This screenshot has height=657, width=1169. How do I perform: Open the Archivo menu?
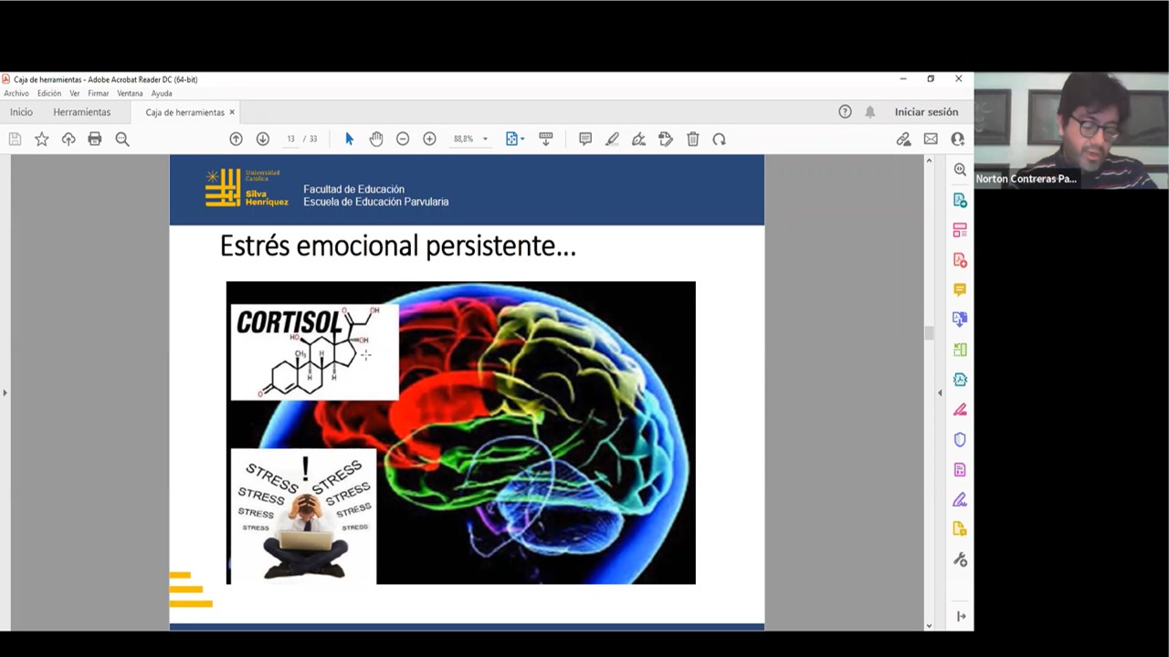click(x=16, y=93)
